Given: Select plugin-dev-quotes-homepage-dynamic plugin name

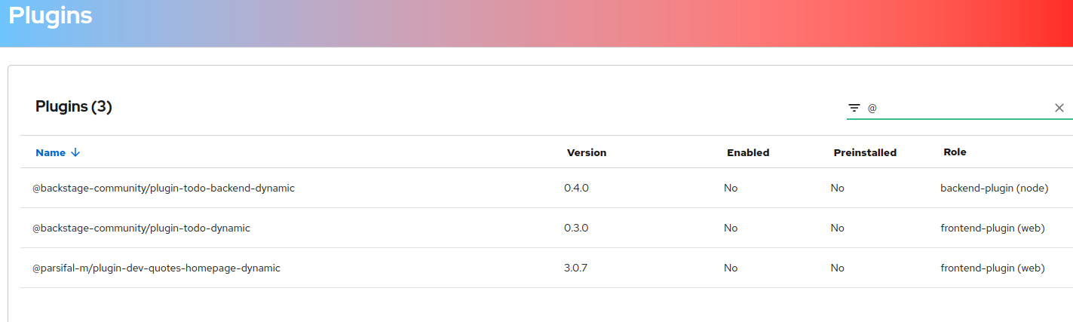Looking at the screenshot, I should coord(156,268).
